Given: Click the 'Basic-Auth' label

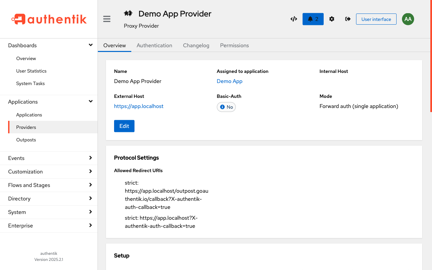Looking at the screenshot, I should pyautogui.click(x=229, y=96).
